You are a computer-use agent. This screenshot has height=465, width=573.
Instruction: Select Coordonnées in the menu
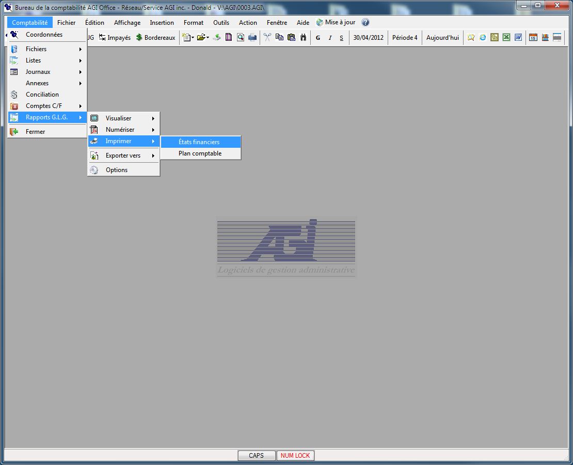(47, 35)
